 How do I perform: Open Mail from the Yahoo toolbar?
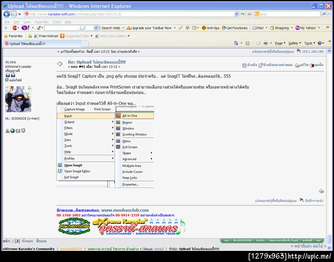[x=258, y=28]
